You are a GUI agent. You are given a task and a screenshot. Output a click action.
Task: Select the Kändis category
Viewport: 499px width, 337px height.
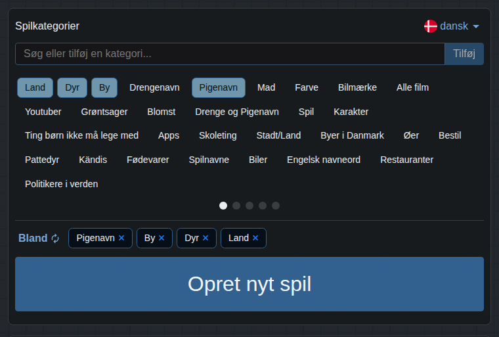tap(93, 160)
